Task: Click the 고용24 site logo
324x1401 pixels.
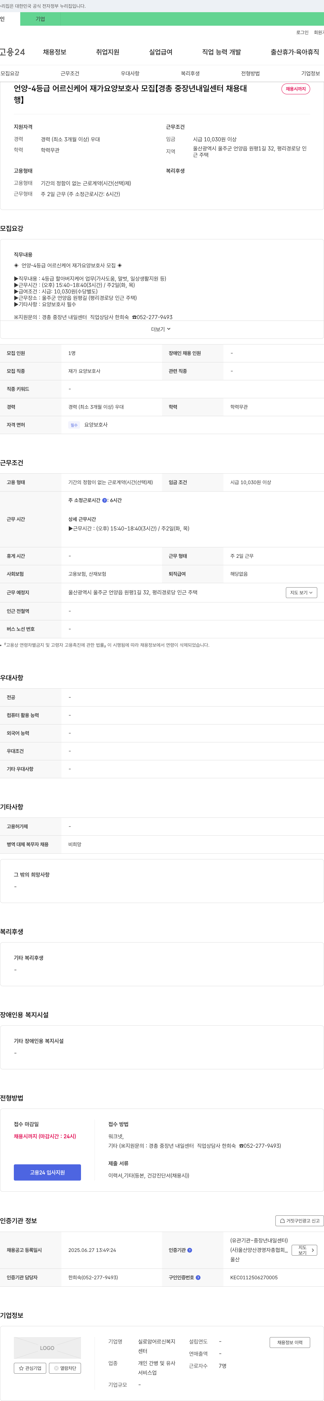Action: pos(12,52)
